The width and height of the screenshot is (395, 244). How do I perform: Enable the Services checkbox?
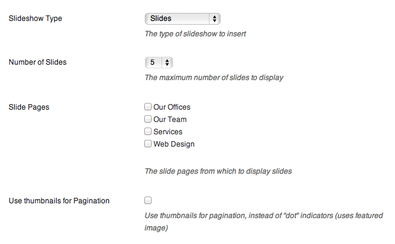coord(148,131)
